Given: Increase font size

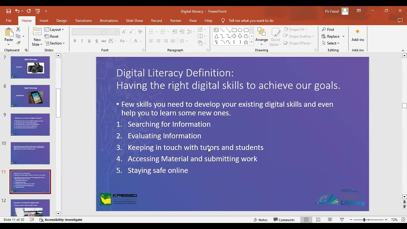Looking at the screenshot, I should click(124, 32).
